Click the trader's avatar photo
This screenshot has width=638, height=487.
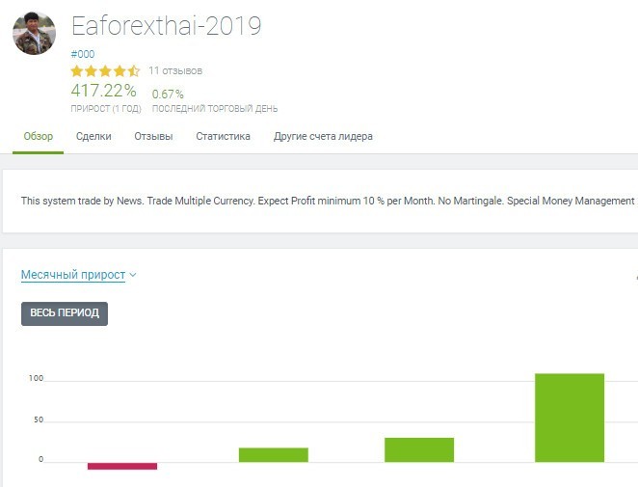pos(34,34)
